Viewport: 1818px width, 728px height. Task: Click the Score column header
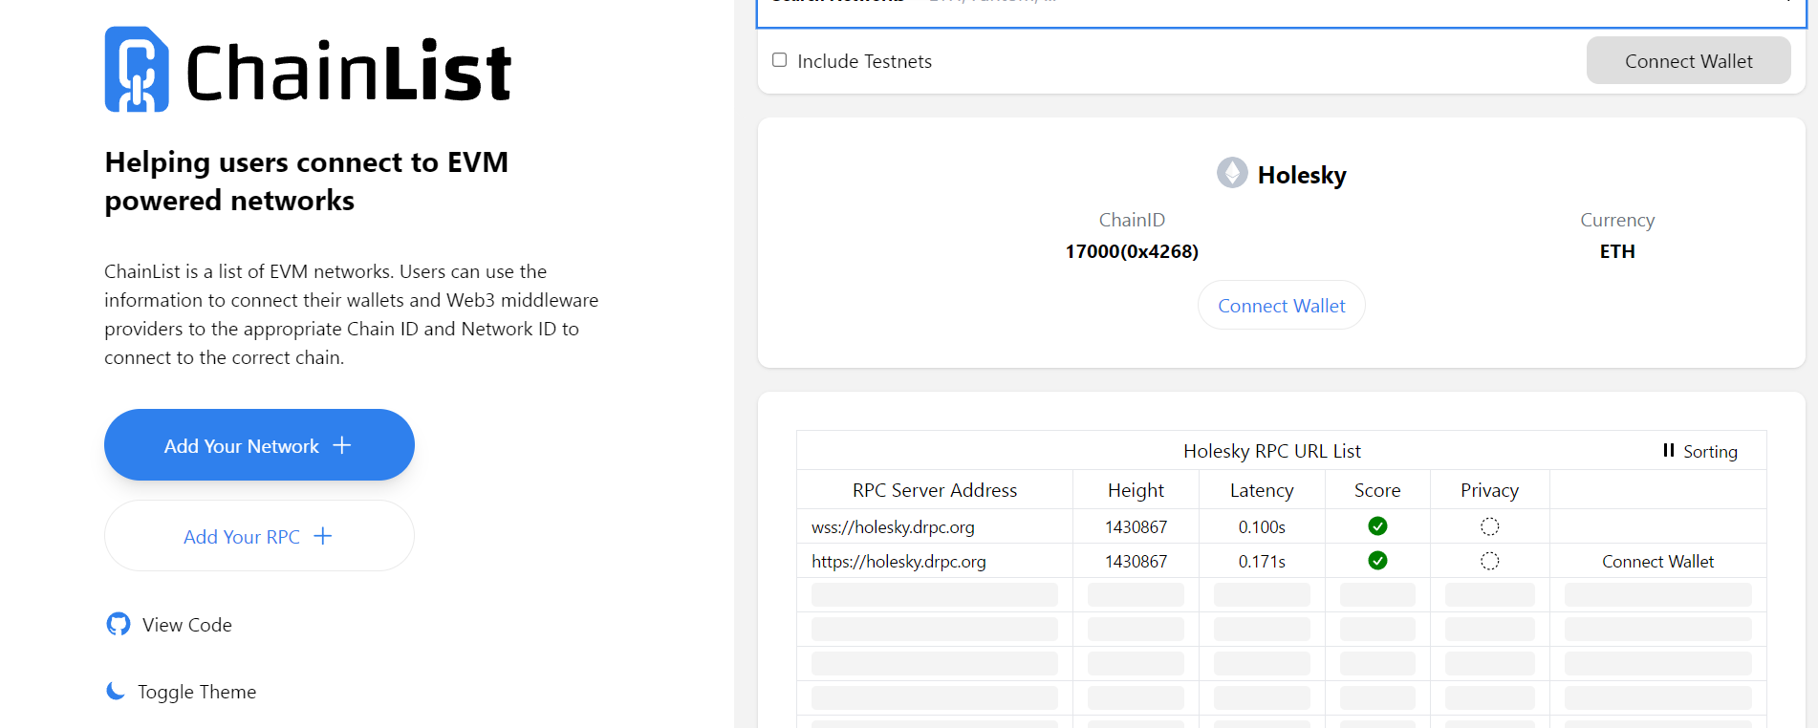(1377, 490)
